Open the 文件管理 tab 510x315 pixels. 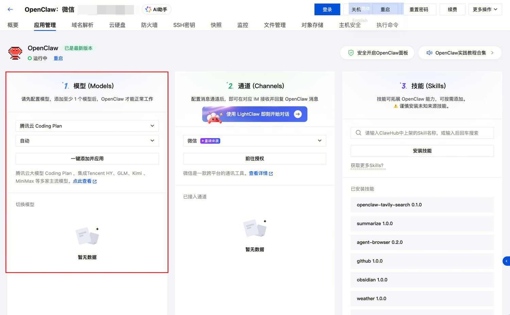pos(274,25)
